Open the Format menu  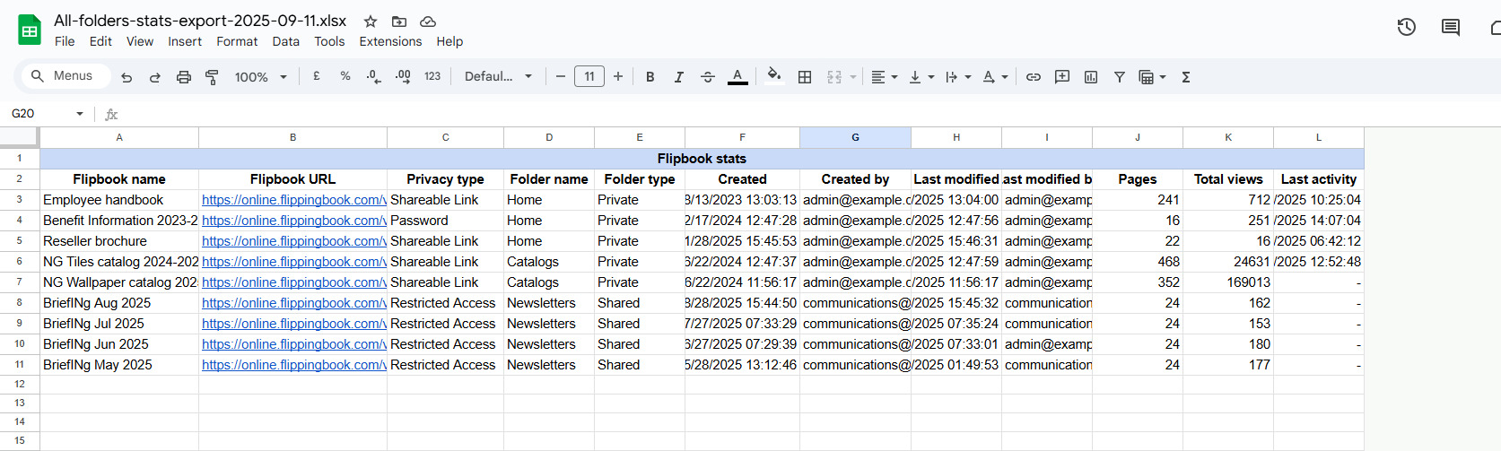tap(237, 41)
